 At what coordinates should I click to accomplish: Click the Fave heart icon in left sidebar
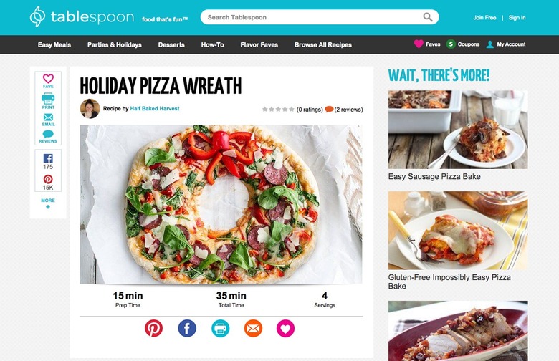coord(48,78)
